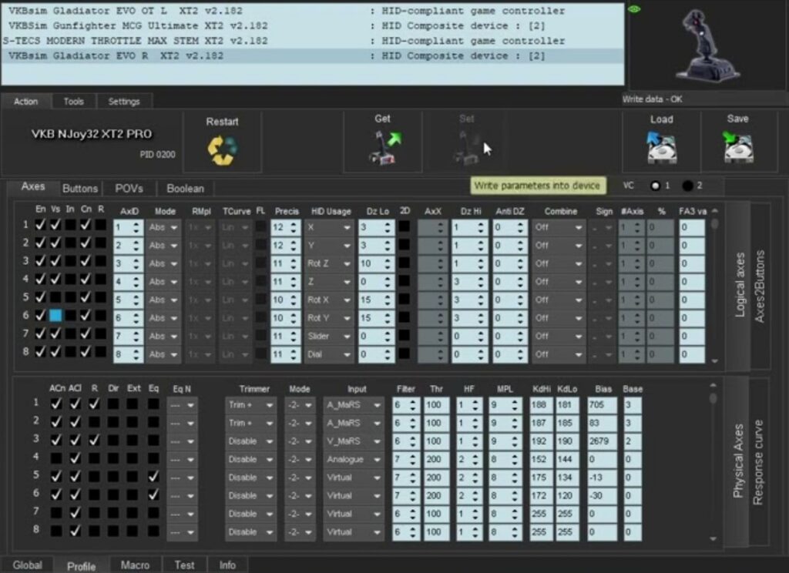Click the Get joystick icon

(x=385, y=147)
